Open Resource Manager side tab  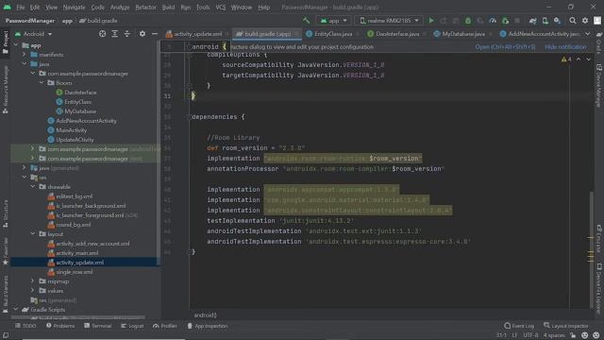[6, 90]
